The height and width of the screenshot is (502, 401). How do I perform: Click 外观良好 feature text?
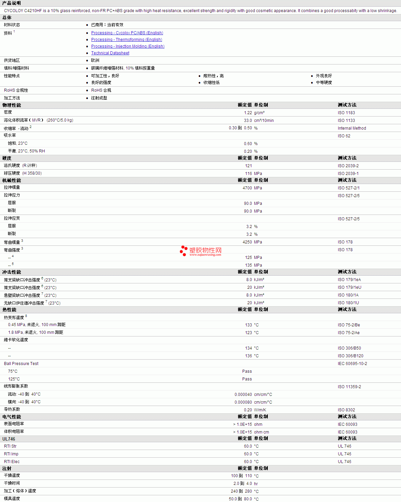click(324, 76)
